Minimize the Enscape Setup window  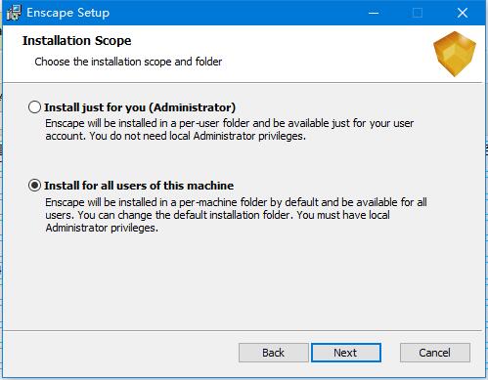pyautogui.click(x=374, y=13)
